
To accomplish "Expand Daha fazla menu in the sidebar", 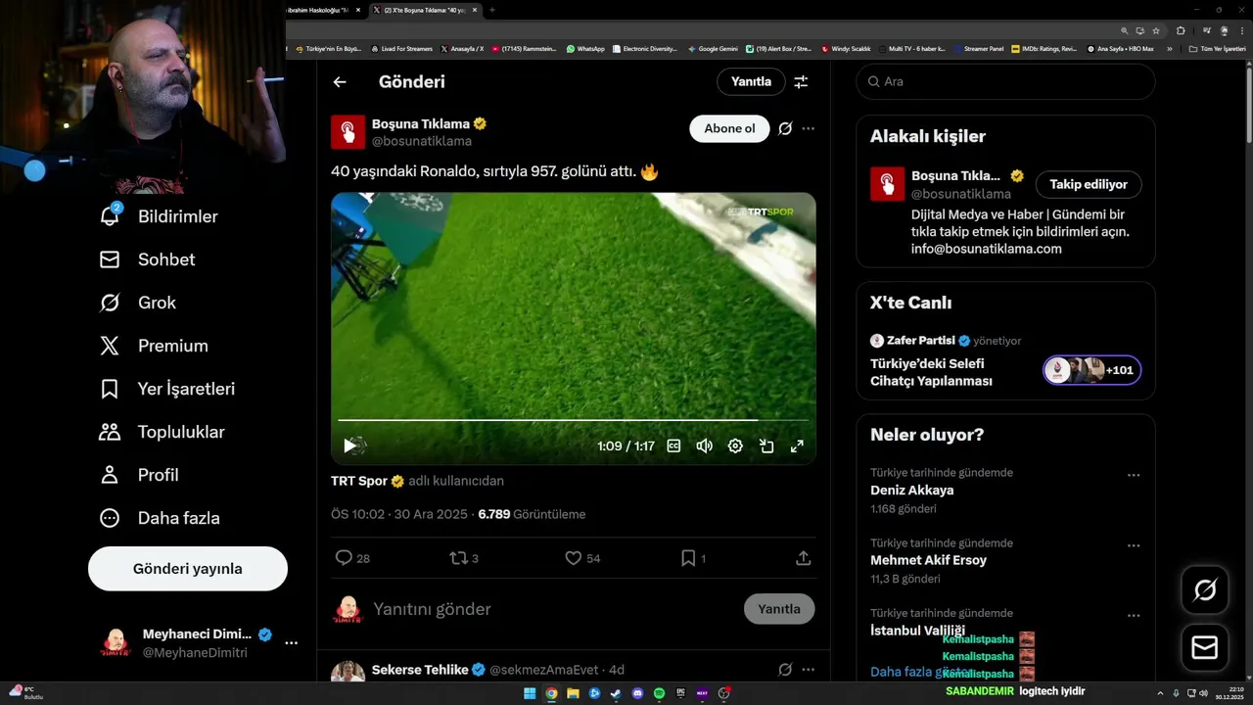I will [160, 518].
